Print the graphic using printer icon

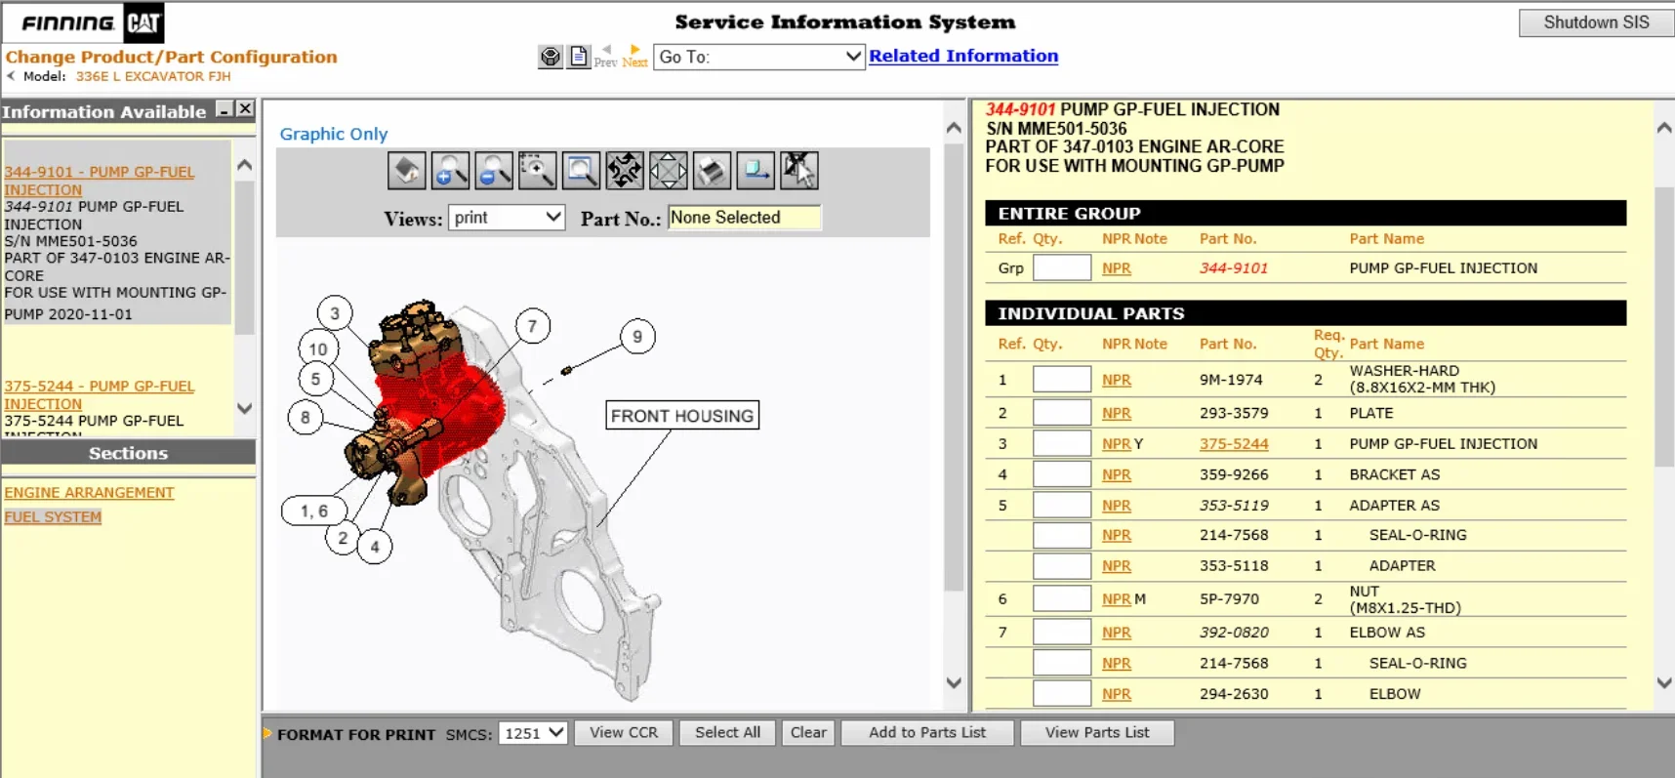click(712, 171)
